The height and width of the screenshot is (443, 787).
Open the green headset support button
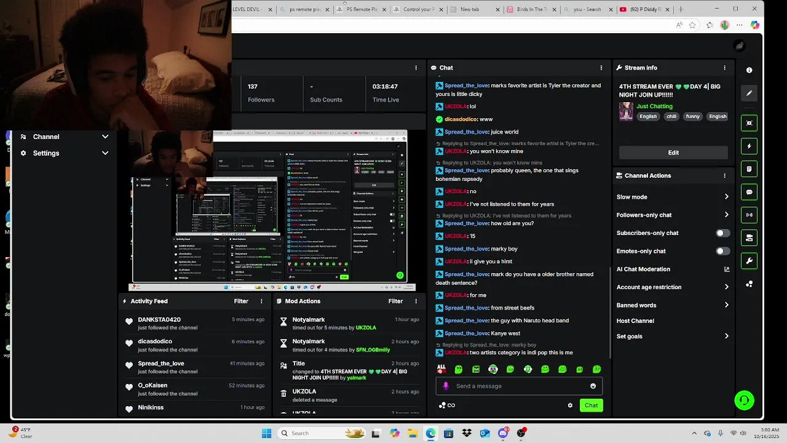(744, 401)
